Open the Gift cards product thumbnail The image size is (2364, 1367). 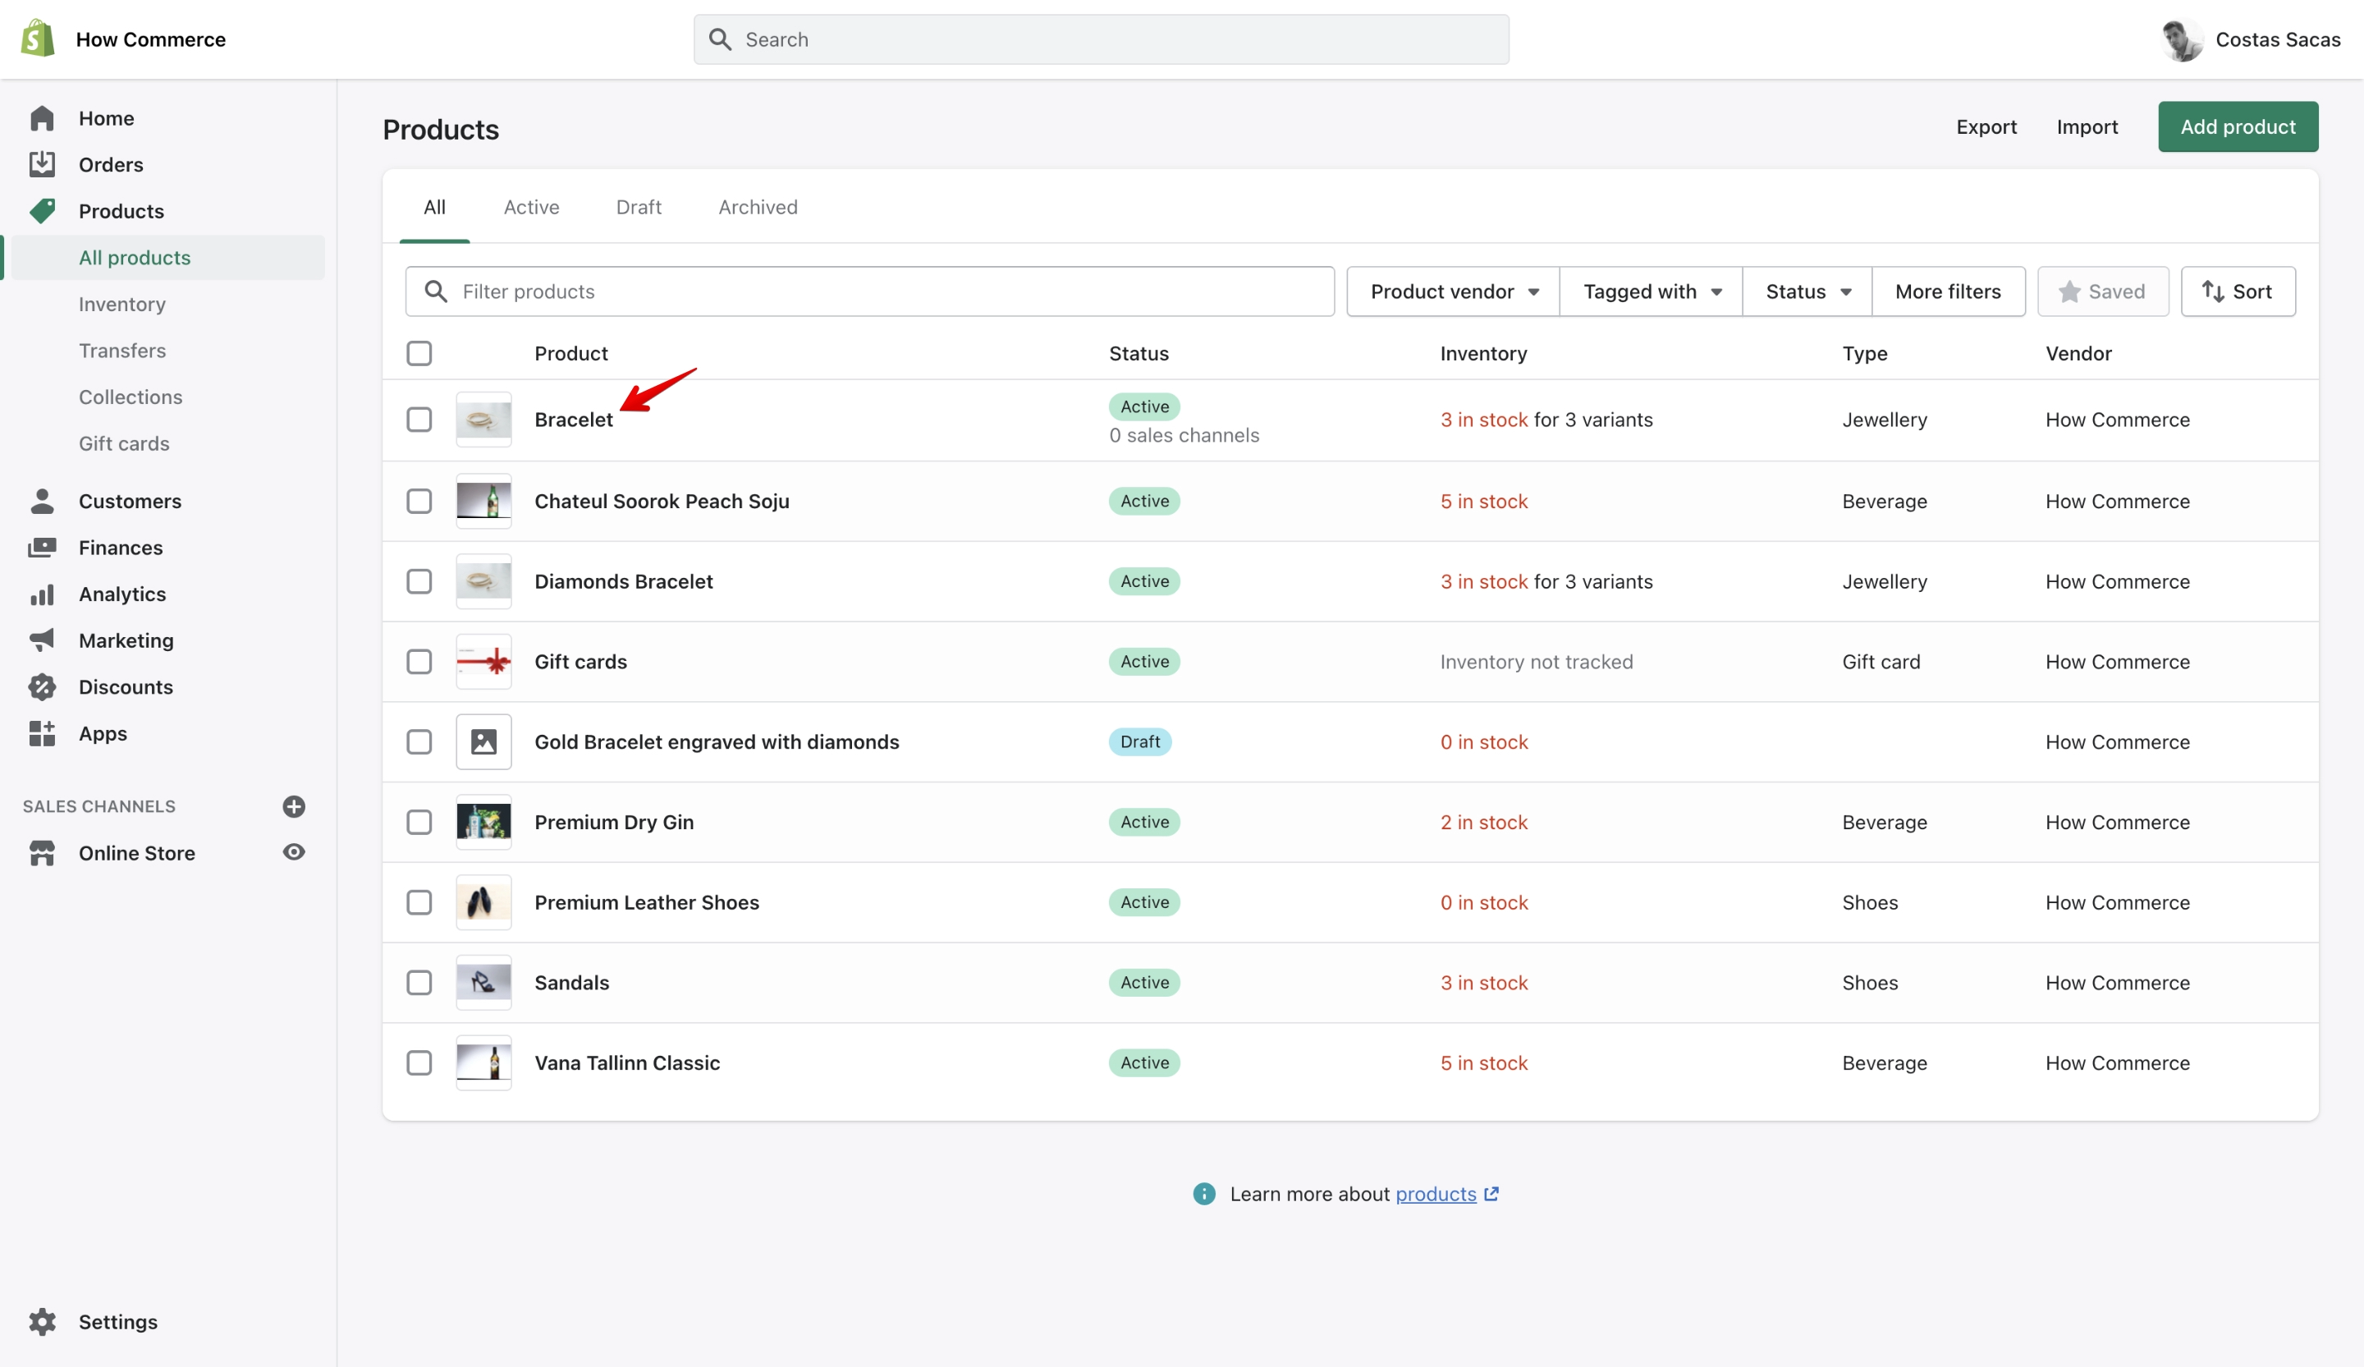click(483, 662)
